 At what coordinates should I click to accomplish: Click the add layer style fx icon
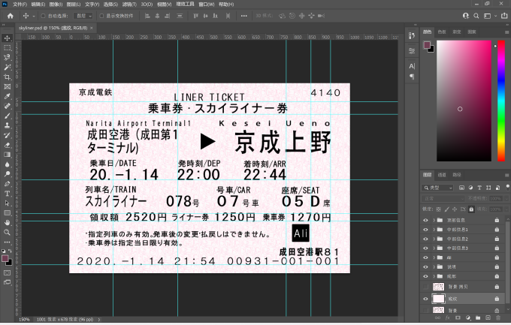pyautogui.click(x=447, y=317)
